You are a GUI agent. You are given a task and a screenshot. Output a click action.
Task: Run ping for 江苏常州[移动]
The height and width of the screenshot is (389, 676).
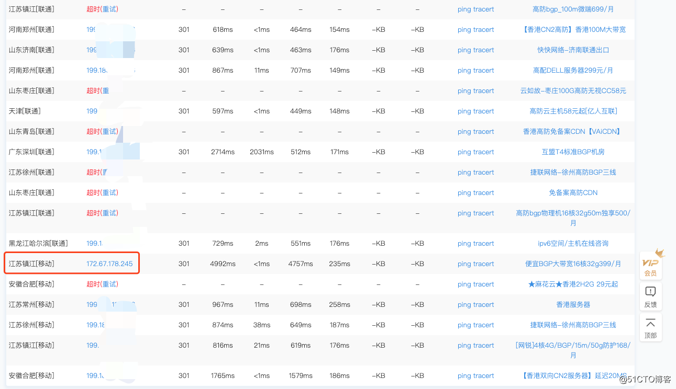tap(464, 304)
